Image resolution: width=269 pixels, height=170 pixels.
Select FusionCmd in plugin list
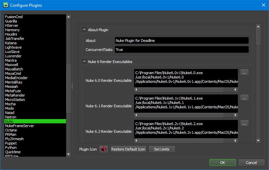pyautogui.click(x=35, y=17)
